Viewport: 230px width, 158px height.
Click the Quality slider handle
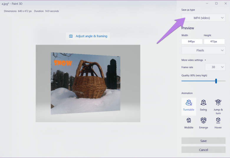tap(216, 81)
